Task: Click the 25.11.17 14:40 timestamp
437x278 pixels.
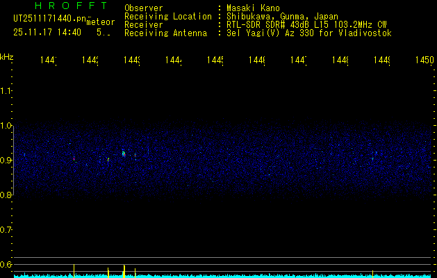Action: coord(47,32)
